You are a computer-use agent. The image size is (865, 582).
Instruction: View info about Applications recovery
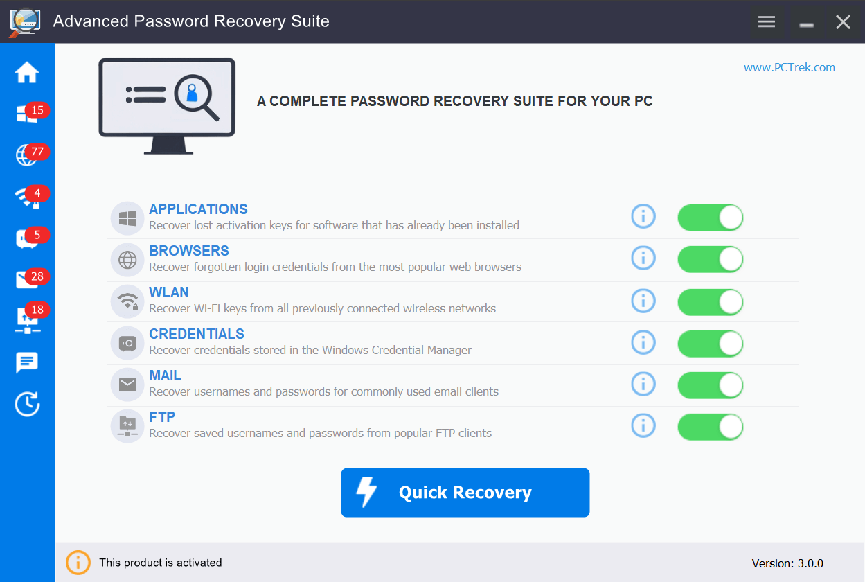coord(643,216)
